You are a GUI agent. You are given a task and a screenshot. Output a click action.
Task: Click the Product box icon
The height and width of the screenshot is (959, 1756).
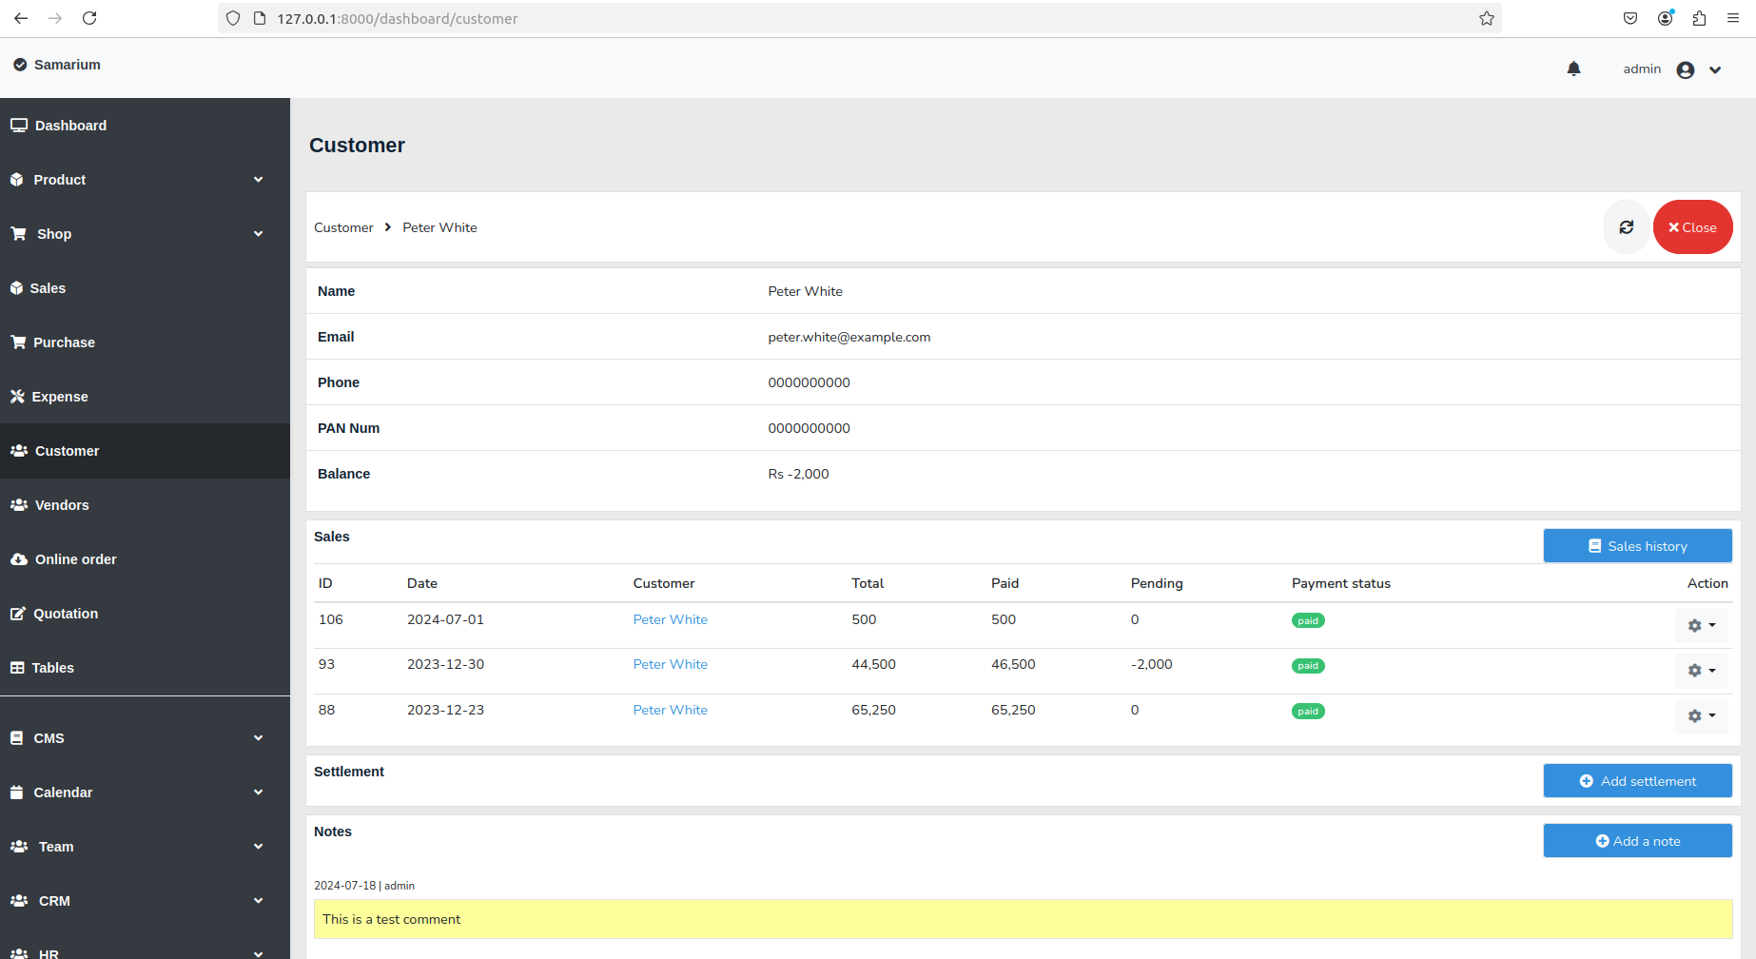point(17,180)
